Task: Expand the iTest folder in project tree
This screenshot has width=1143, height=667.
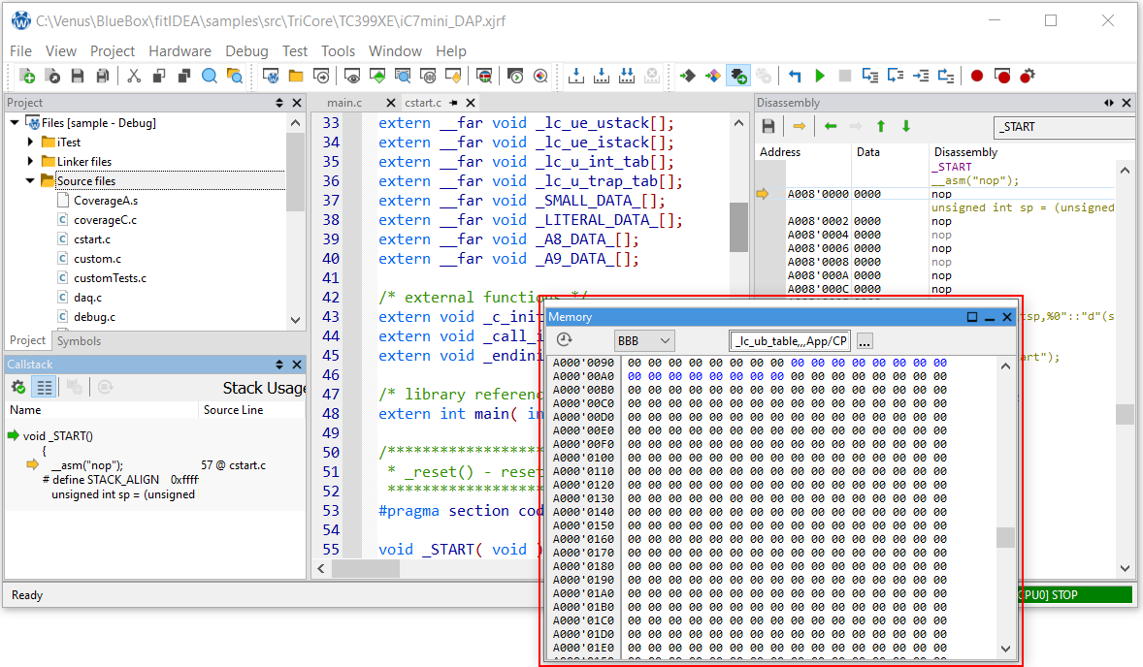Action: coord(30,143)
